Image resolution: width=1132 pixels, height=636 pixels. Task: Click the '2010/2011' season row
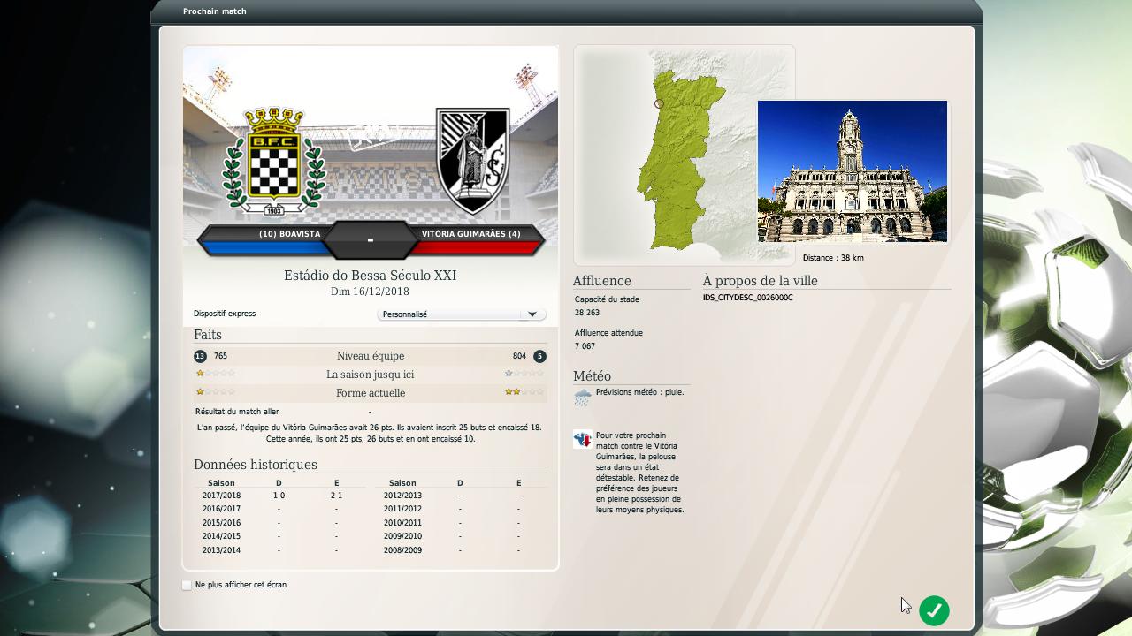(x=460, y=523)
